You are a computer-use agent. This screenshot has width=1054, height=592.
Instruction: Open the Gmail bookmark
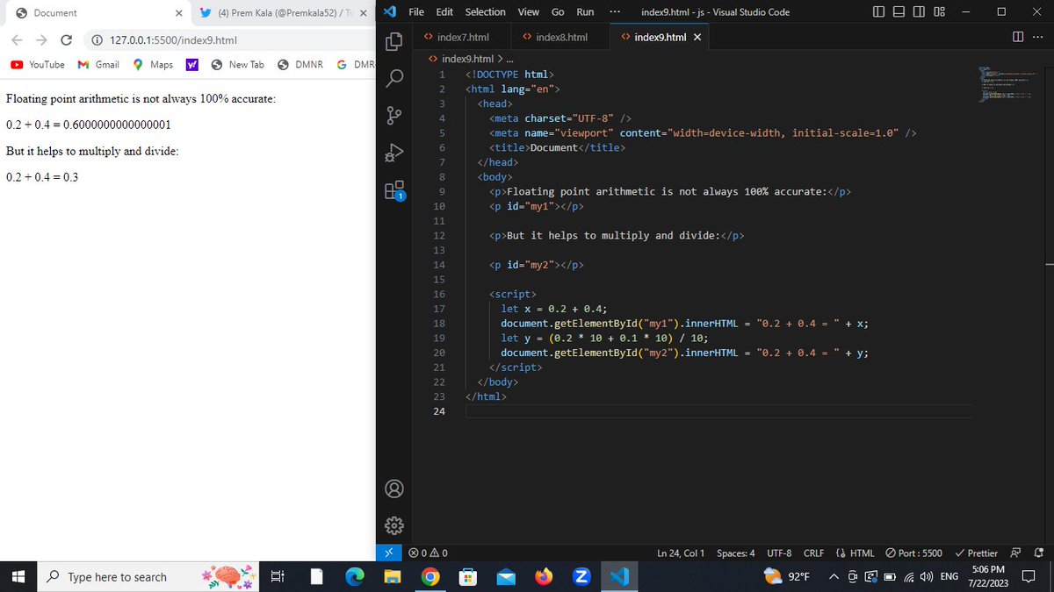98,65
